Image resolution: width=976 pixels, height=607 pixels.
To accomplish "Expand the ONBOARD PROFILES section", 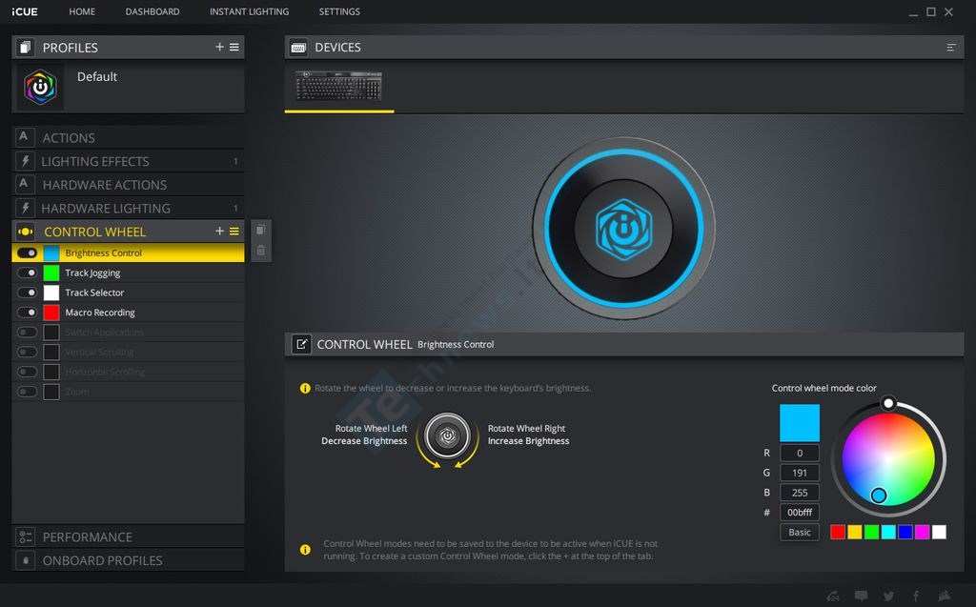I will (128, 560).
